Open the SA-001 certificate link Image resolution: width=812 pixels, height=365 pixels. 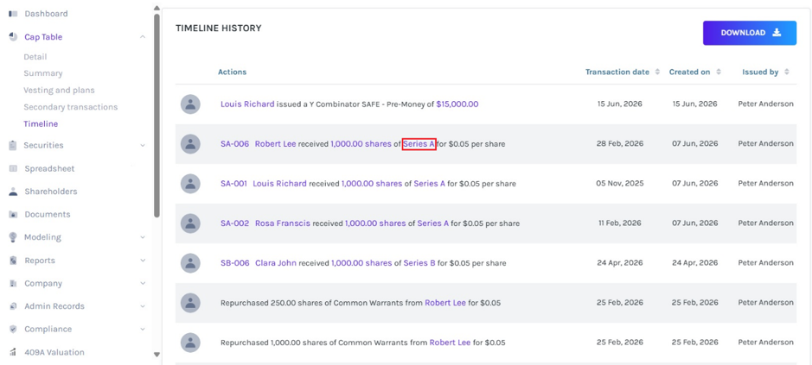(x=233, y=184)
